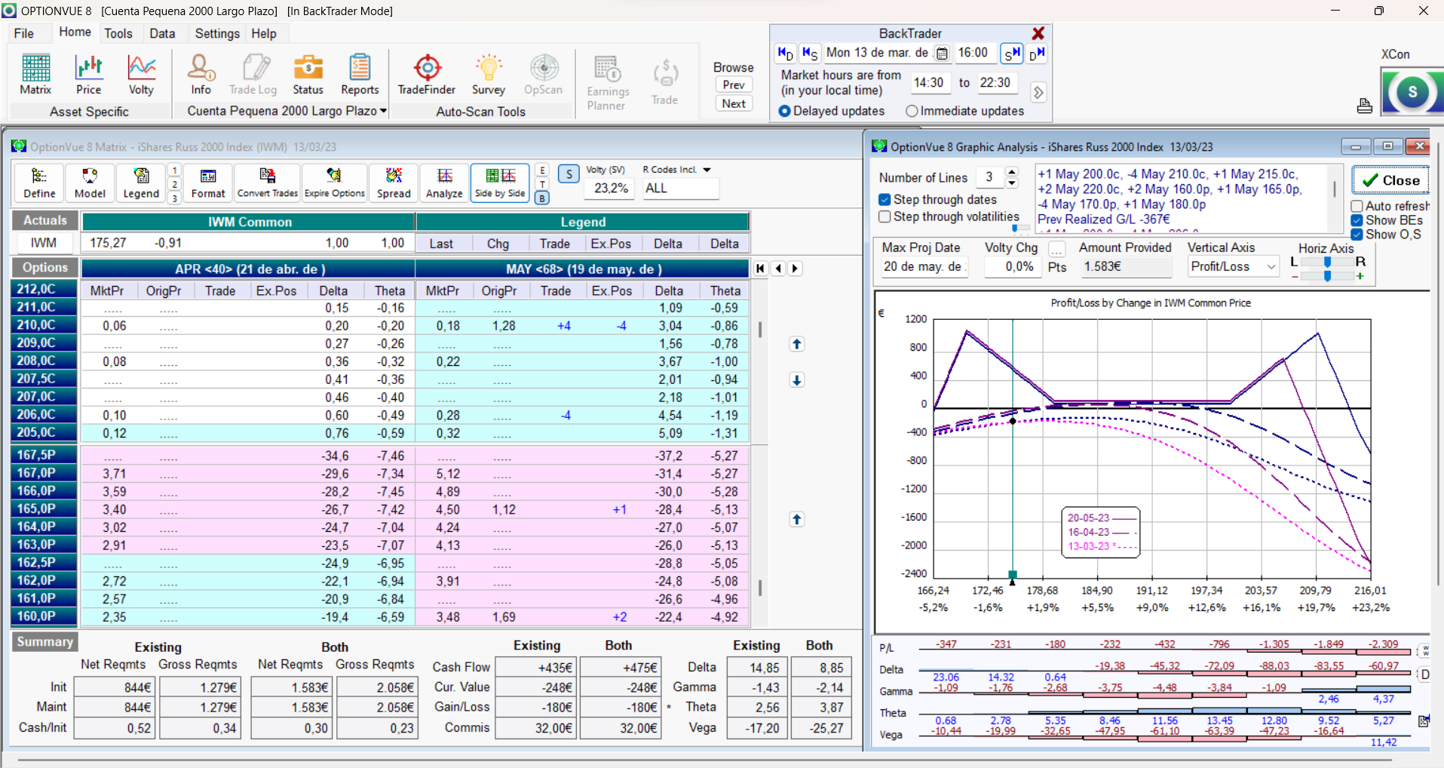
Task: Open the account Status icon
Action: (308, 75)
